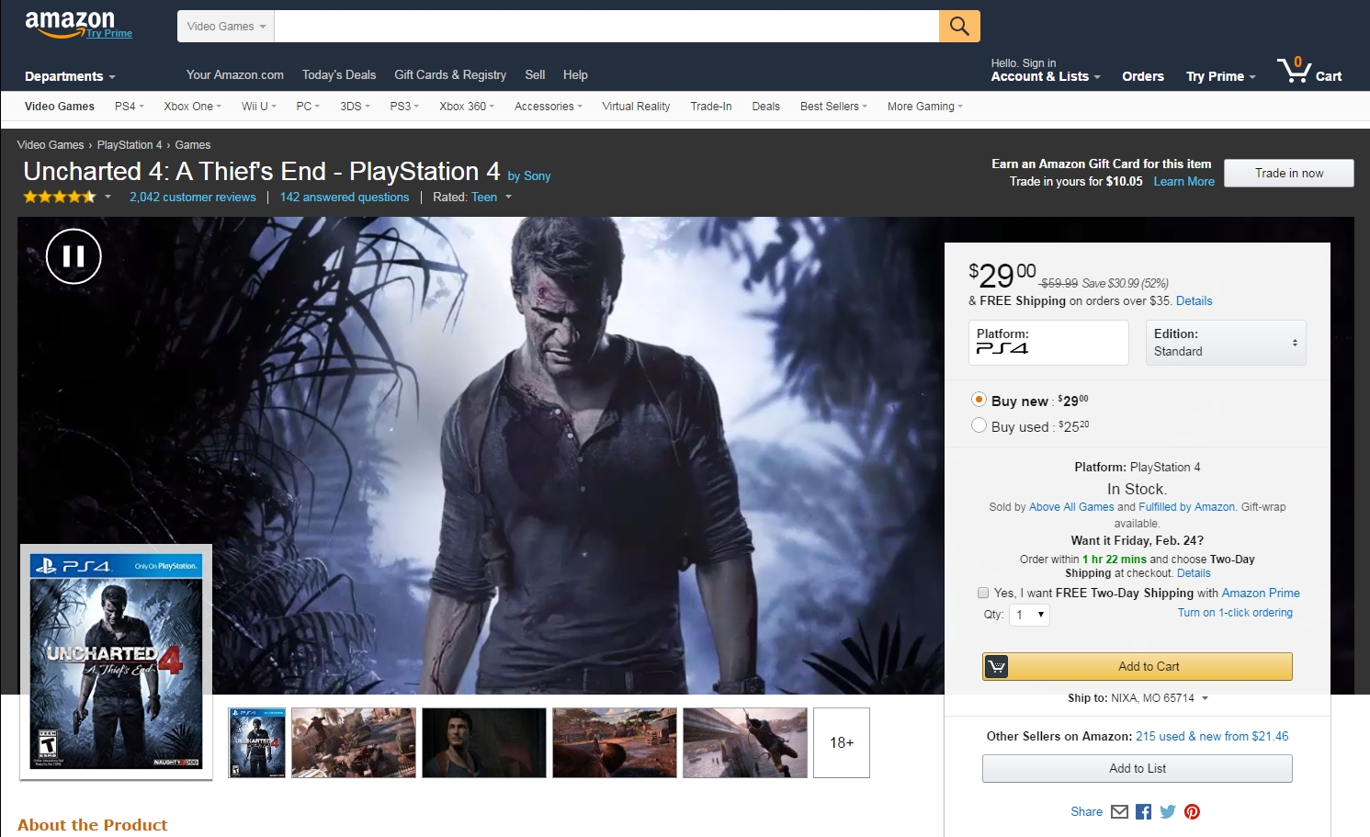
Task: Open the Edition Standard dropdown
Action: 1226,343
